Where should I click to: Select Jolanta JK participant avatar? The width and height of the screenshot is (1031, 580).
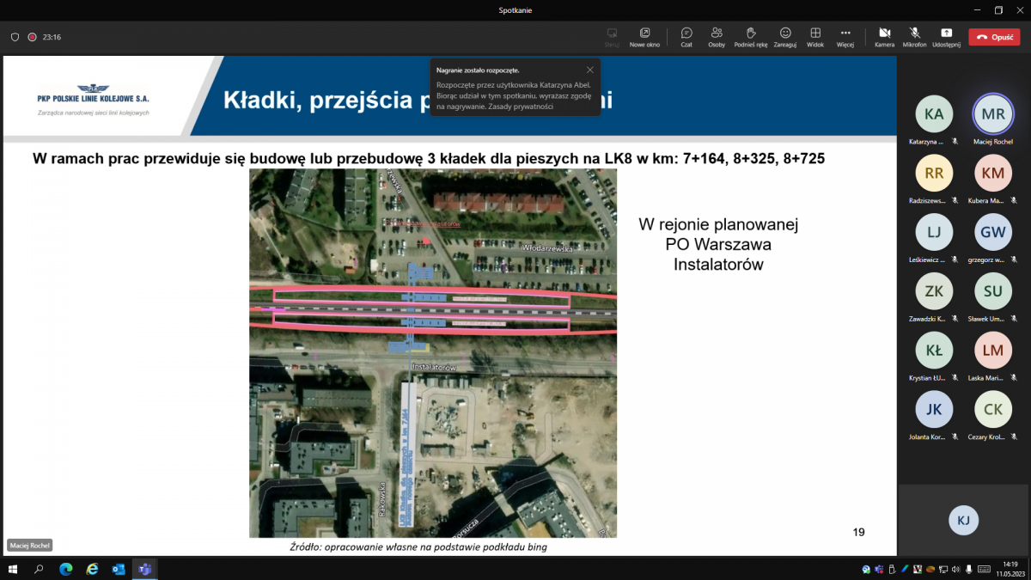(x=934, y=410)
